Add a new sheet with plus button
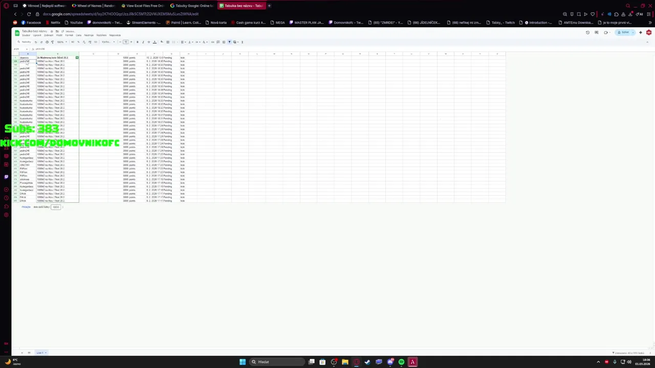 click(22, 353)
